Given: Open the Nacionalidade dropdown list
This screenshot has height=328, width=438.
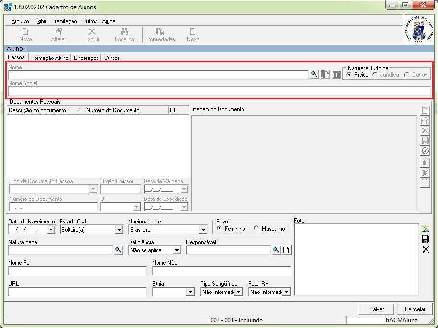Looking at the screenshot, I should click(203, 230).
